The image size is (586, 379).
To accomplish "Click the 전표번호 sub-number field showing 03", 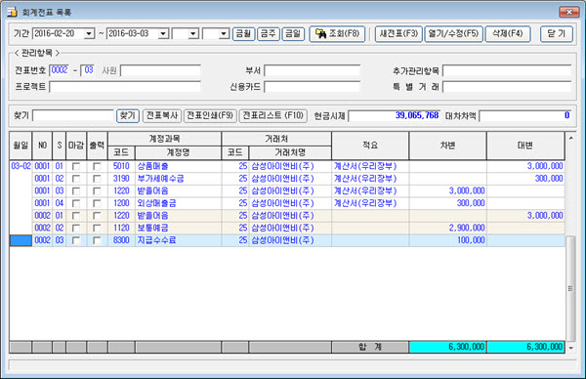I will click(x=89, y=70).
